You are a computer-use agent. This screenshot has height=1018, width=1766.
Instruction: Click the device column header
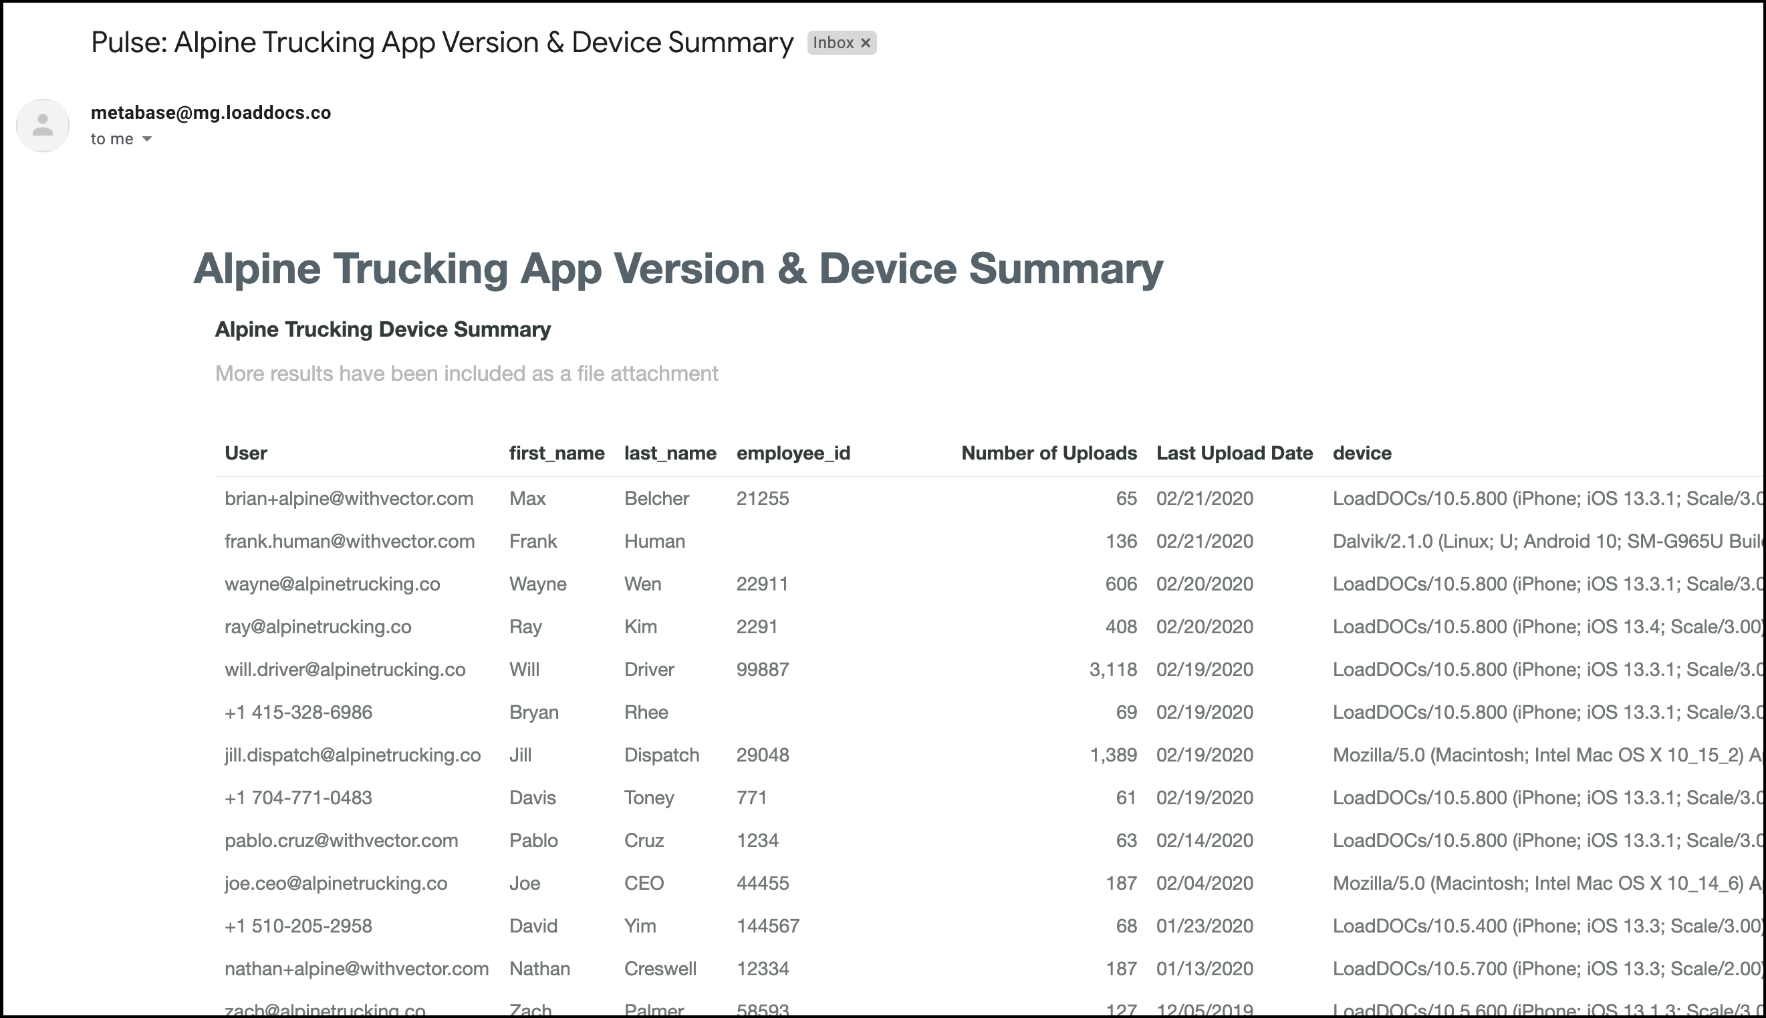(x=1362, y=453)
